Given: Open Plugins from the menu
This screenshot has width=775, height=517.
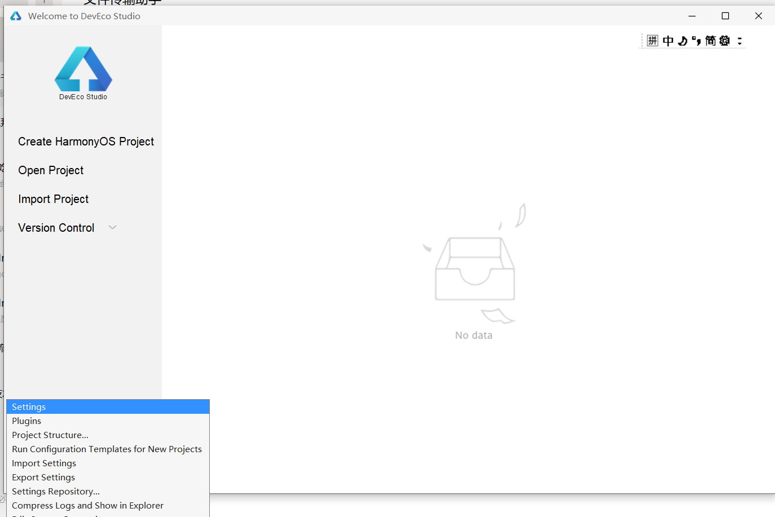Looking at the screenshot, I should pos(27,421).
